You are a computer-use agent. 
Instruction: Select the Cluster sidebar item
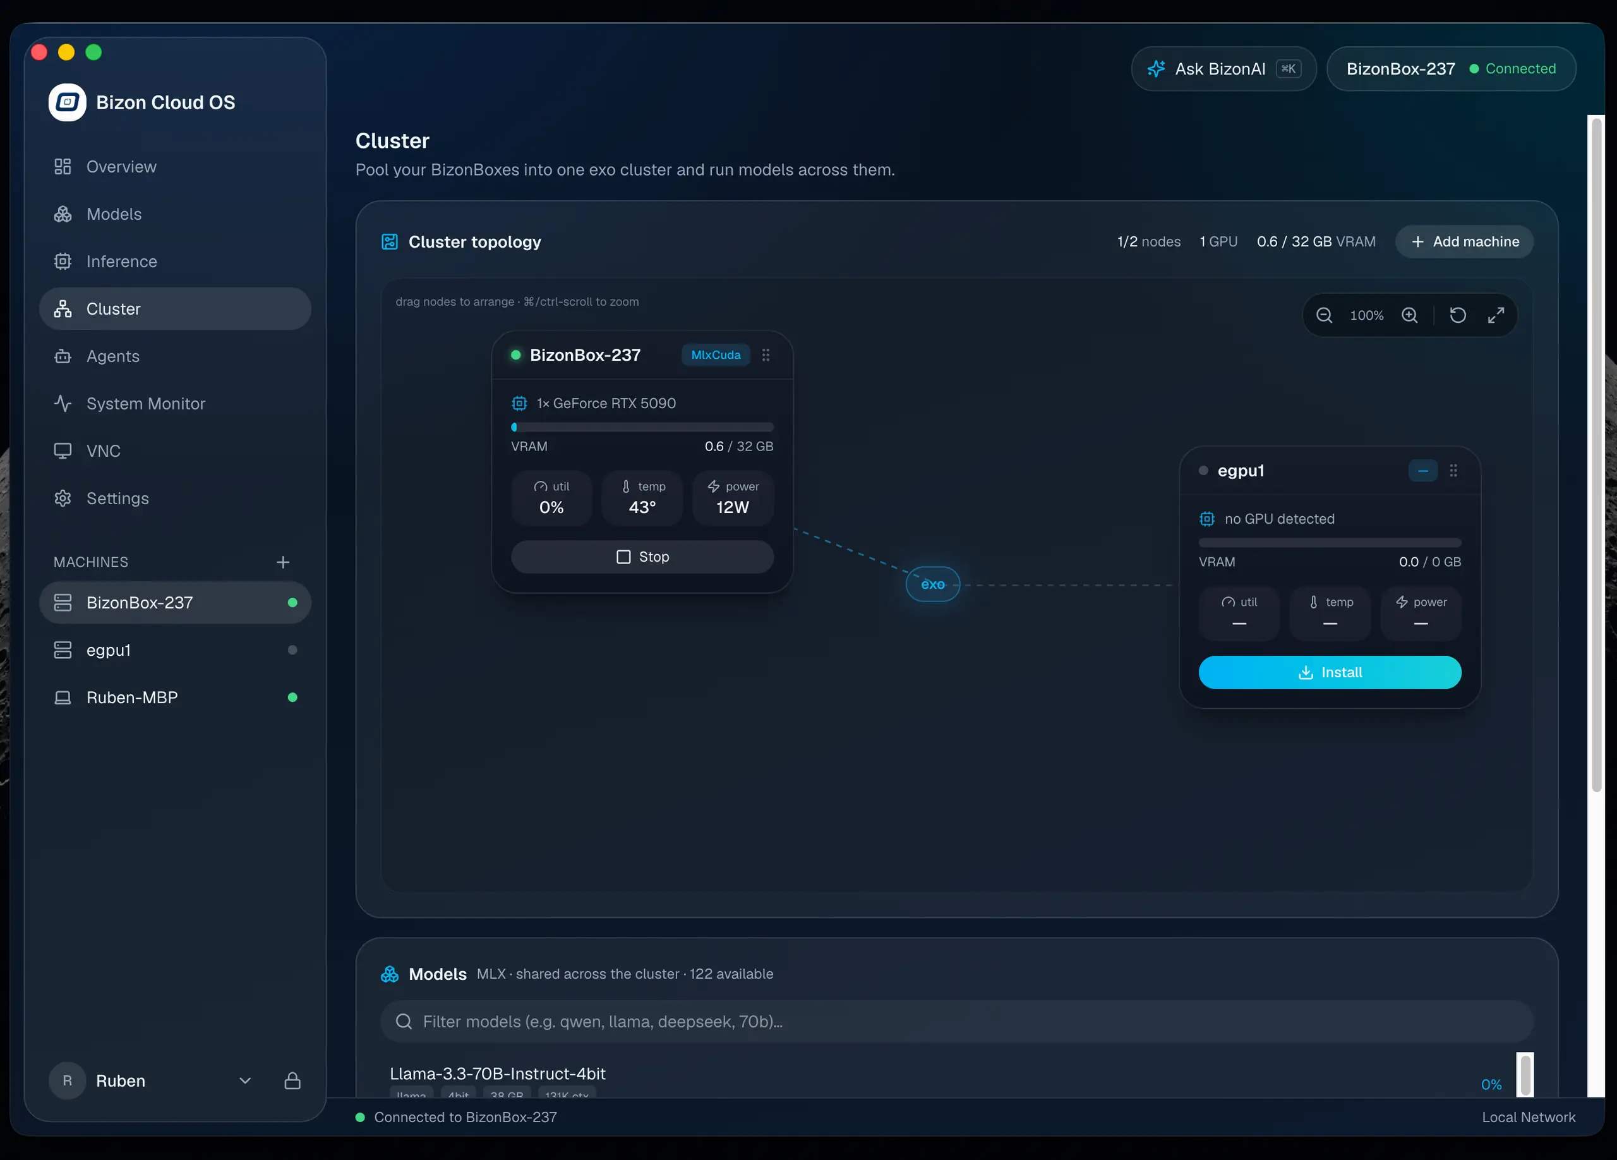[175, 309]
